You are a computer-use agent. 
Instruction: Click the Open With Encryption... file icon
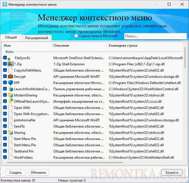10,114
